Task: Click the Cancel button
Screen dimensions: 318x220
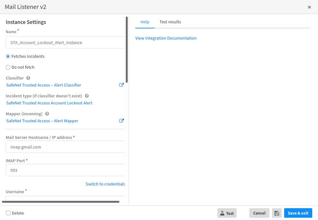Action: pyautogui.click(x=259, y=213)
